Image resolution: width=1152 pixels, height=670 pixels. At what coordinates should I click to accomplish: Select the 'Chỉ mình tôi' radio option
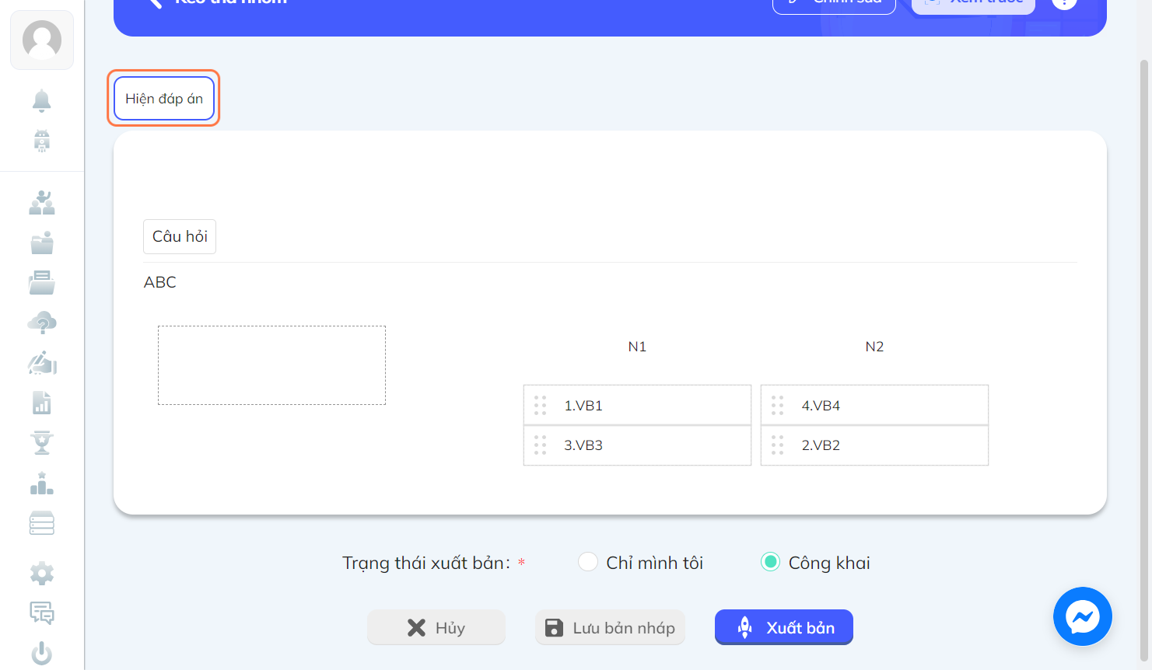pyautogui.click(x=588, y=562)
